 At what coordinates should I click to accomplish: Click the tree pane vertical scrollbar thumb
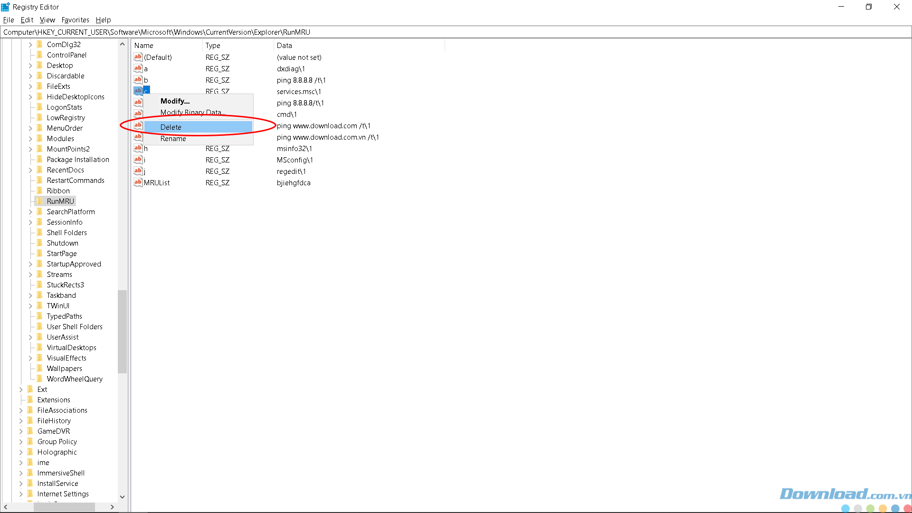(x=123, y=331)
